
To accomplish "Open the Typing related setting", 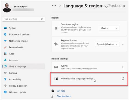I will [89, 67].
